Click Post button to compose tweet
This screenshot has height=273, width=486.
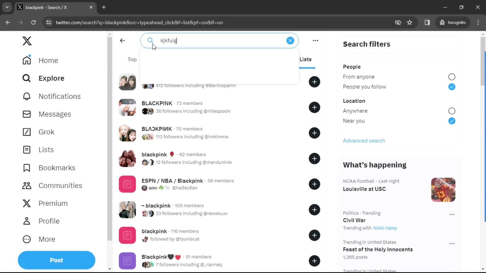(56, 260)
